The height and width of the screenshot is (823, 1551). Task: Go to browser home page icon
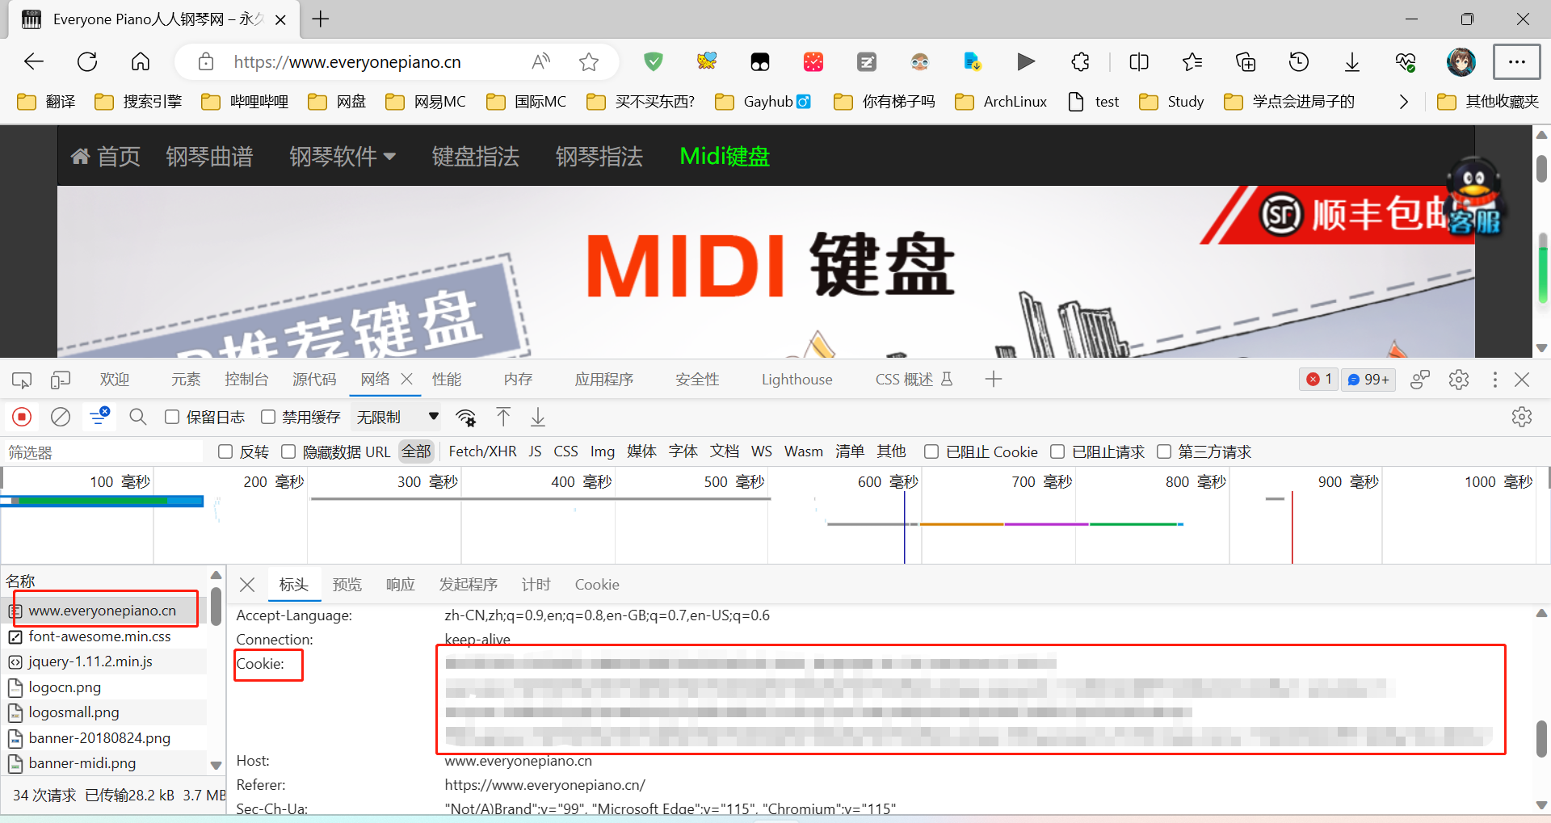[141, 61]
